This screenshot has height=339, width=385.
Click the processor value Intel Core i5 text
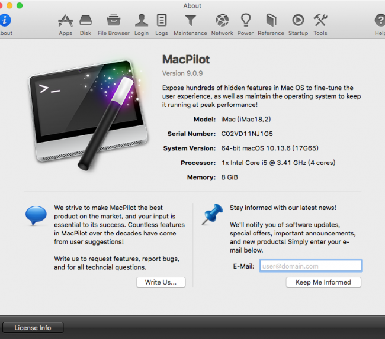point(278,163)
